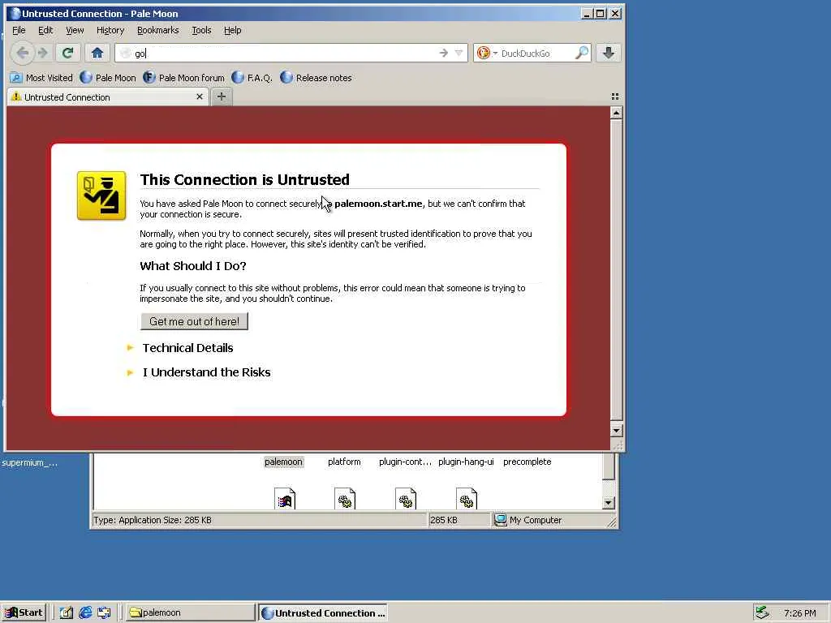Open the View menu
The height and width of the screenshot is (623, 831).
(75, 30)
